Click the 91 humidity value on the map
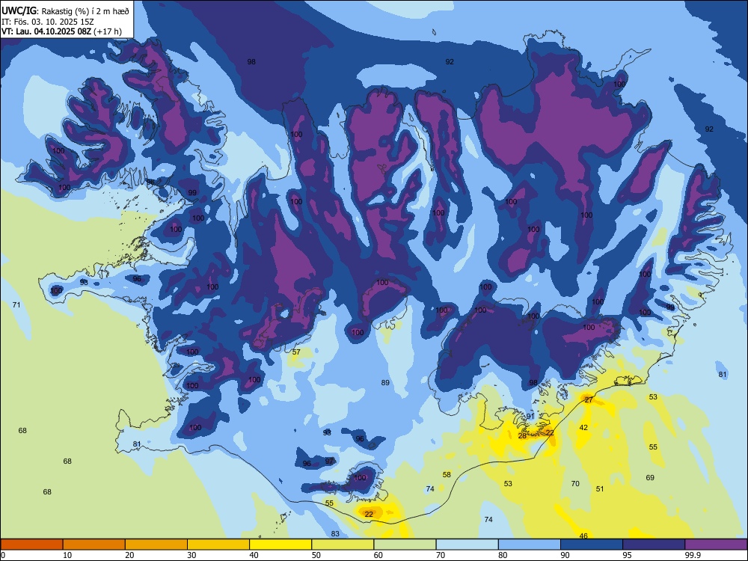This screenshot has width=748, height=561. pyautogui.click(x=530, y=417)
